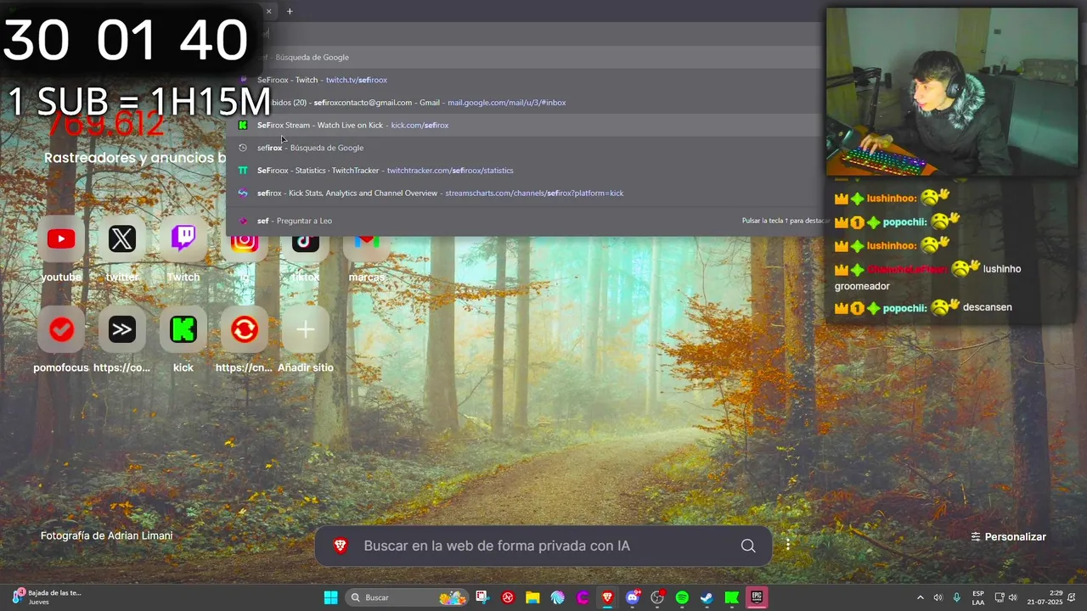The image size is (1087, 611).
Task: Select the sefirox Búsqueda de Google suggestion
Action: tap(528, 148)
